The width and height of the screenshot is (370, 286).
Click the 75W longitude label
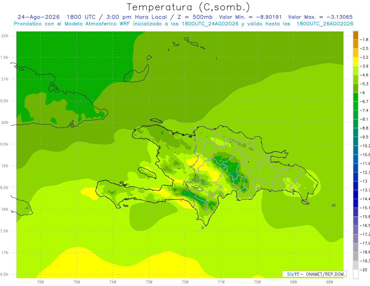pyautogui.click(x=76, y=282)
